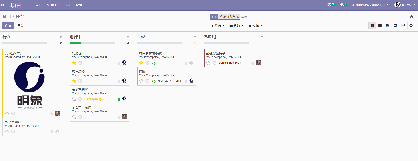Schedule activity clock on 明象 logo card
This screenshot has height=161, width=418.
pos(13,114)
